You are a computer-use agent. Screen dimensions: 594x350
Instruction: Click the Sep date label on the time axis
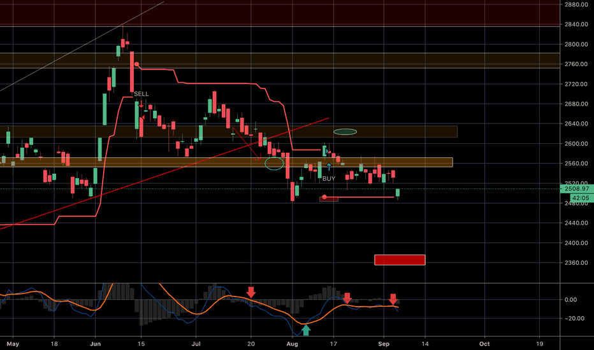click(384, 344)
